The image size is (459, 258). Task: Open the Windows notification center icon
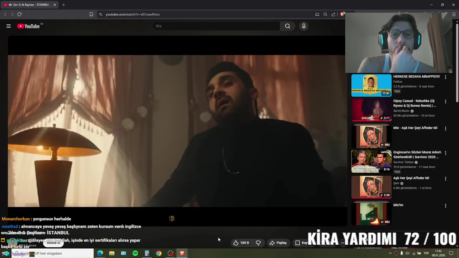(451, 253)
